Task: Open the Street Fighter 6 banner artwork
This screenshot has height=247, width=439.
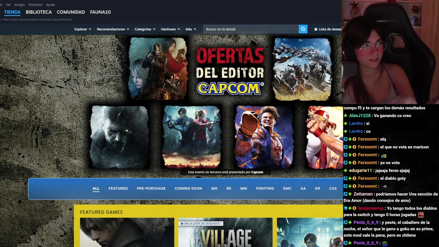Action: pos(264,137)
